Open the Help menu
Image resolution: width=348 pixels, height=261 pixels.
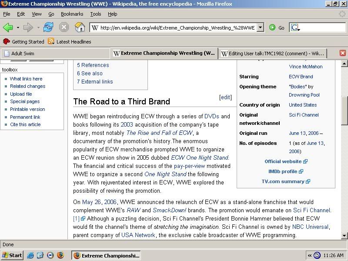(113, 14)
